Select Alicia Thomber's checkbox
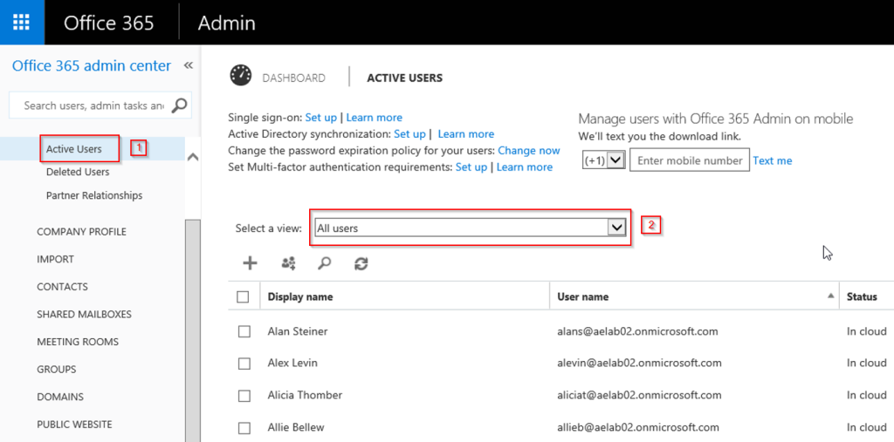 pos(244,396)
